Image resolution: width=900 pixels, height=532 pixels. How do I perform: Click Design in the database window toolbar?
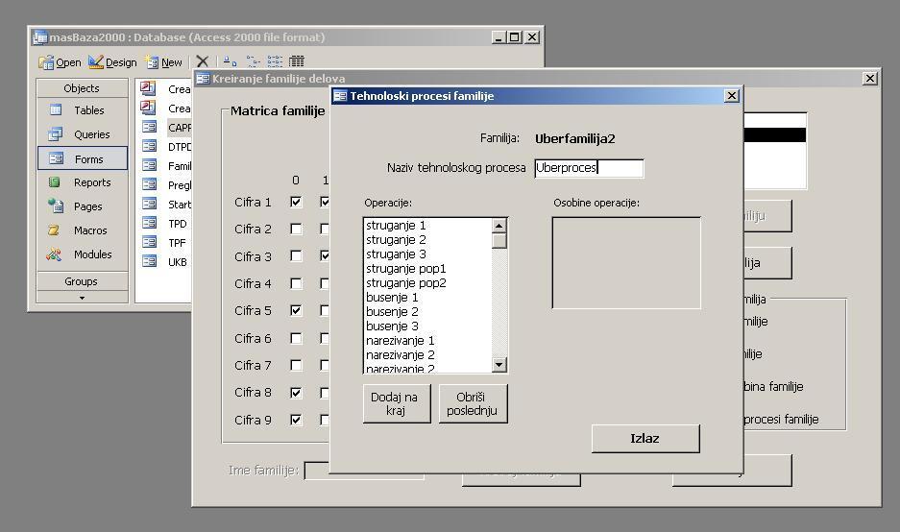tap(112, 62)
